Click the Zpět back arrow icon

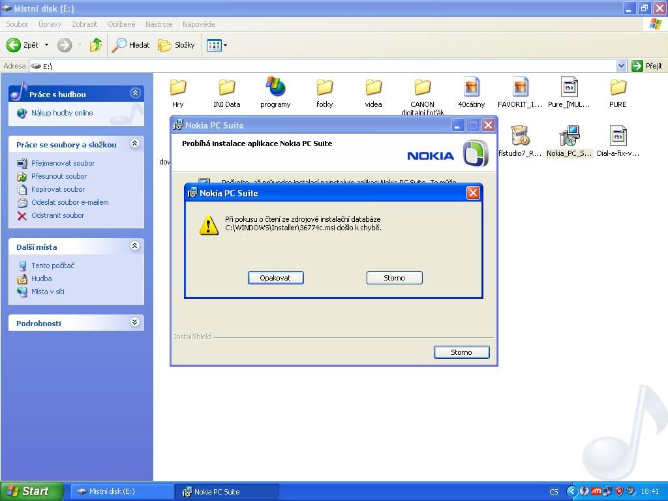tap(14, 45)
